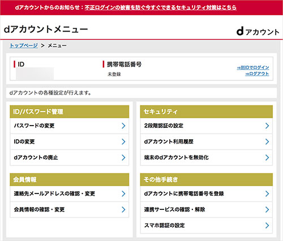Click the 別IDでログイン link

click(253, 67)
